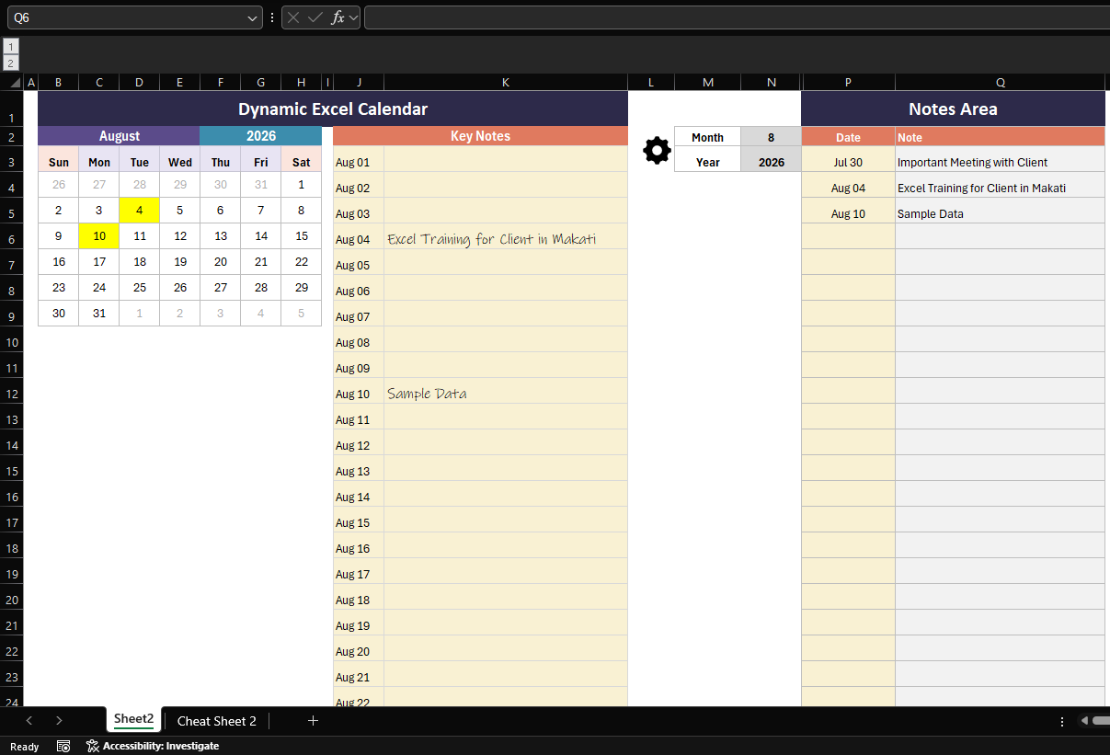Select row 6 header
Image resolution: width=1110 pixels, height=755 pixels.
(11, 237)
